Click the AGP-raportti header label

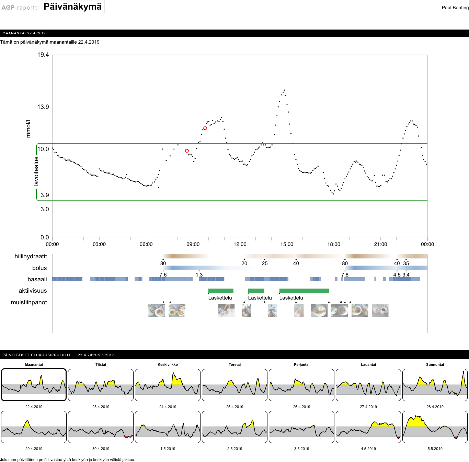pos(20,8)
